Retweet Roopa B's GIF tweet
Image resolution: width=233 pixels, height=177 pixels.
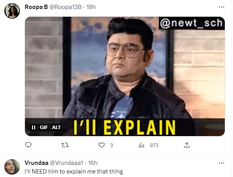[x=65, y=145]
